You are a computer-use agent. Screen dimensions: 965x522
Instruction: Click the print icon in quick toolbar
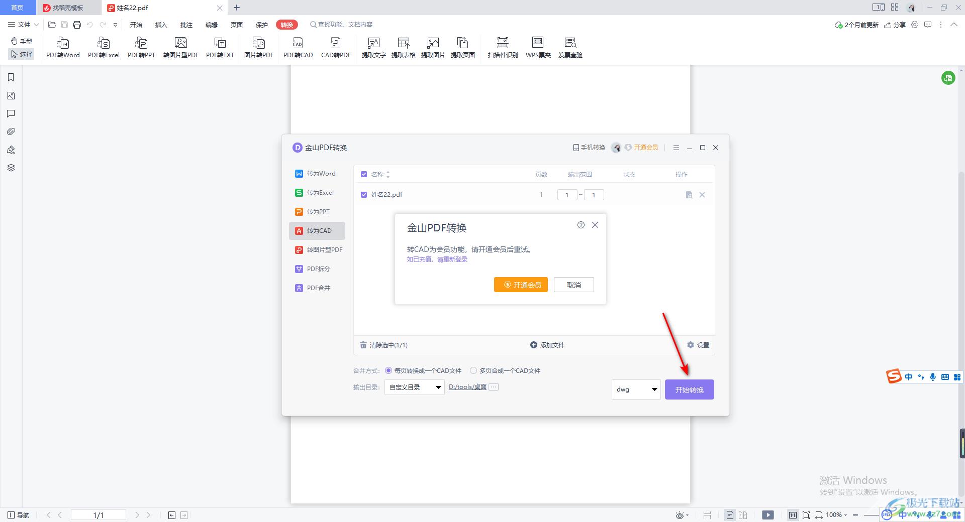(77, 25)
